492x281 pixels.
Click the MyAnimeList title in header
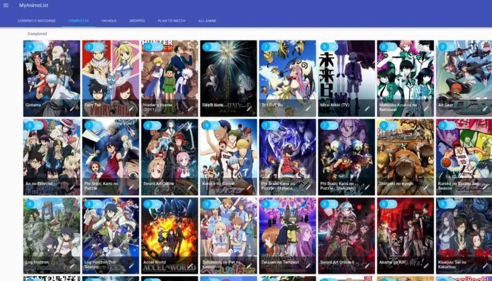point(33,6)
